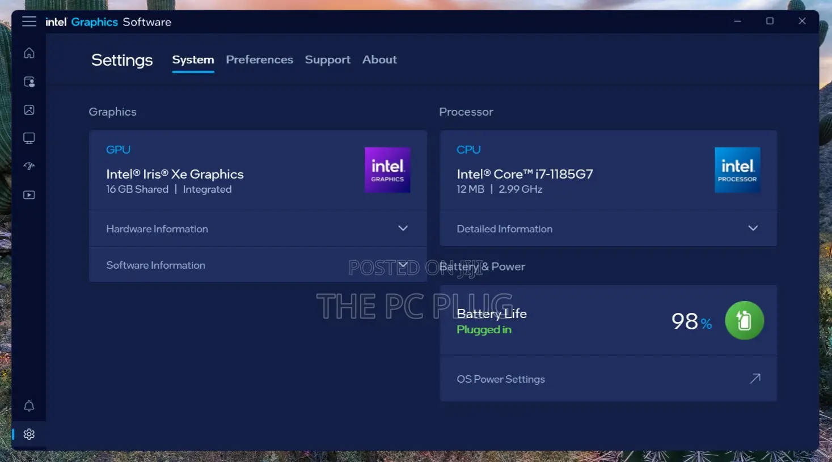Open the video playback sidebar icon
The image size is (832, 462).
tap(29, 195)
